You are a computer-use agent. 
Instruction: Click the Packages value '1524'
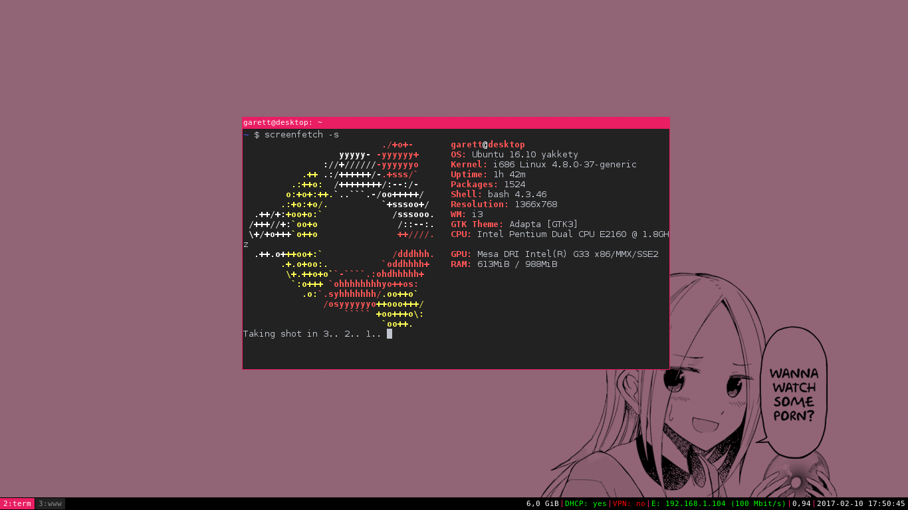tap(514, 185)
